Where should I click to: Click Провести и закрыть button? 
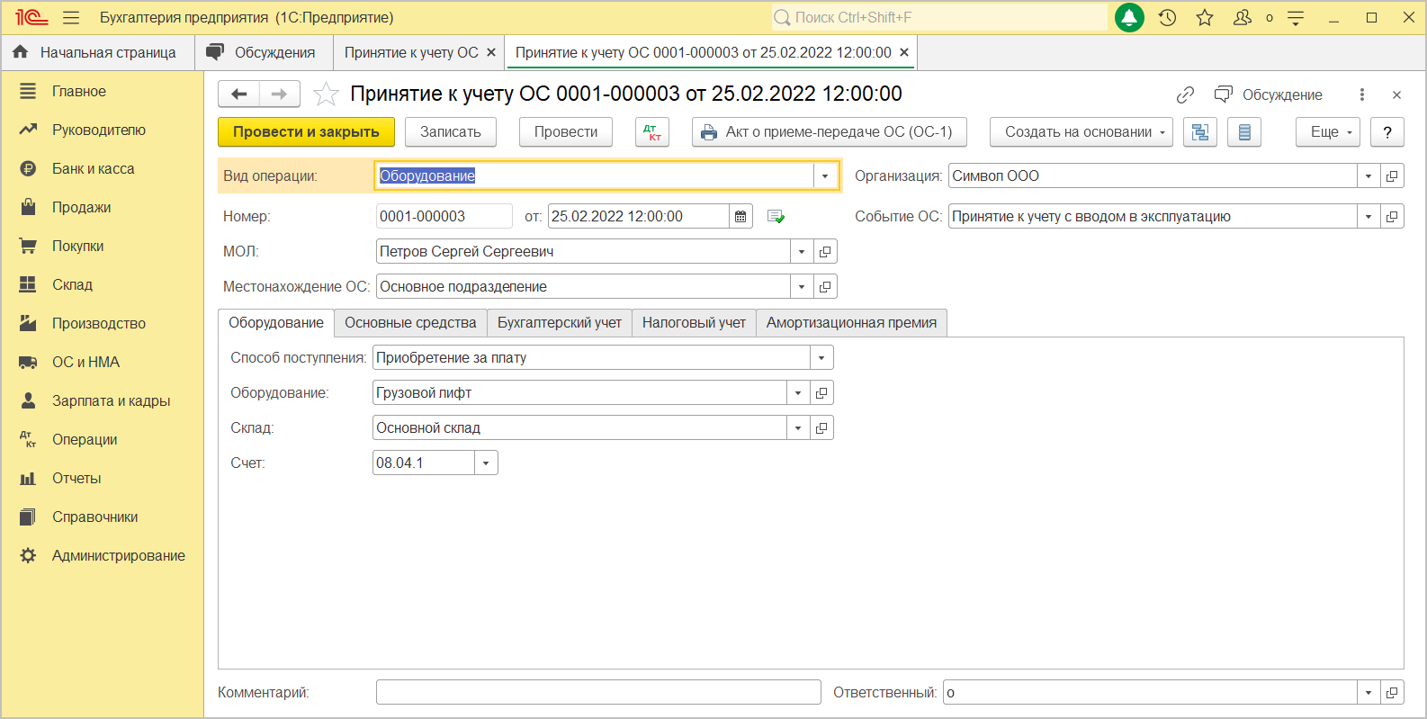tap(306, 132)
